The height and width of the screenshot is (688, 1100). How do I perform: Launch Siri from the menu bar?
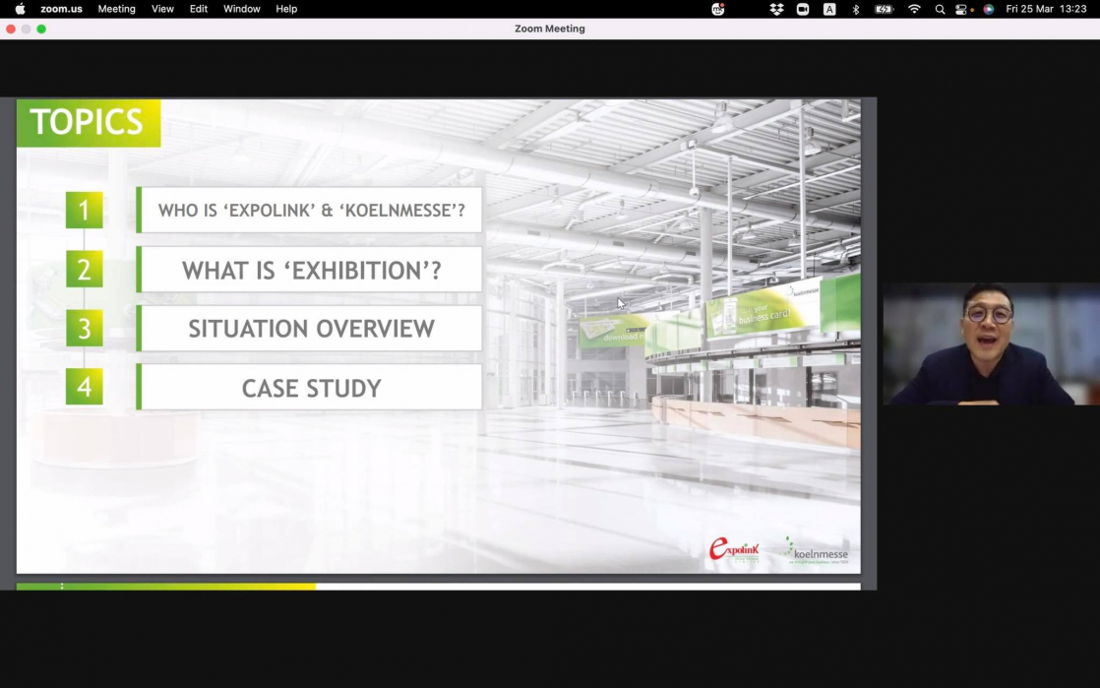[x=988, y=9]
